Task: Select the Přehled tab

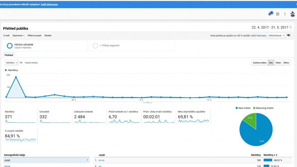Action: point(9,55)
